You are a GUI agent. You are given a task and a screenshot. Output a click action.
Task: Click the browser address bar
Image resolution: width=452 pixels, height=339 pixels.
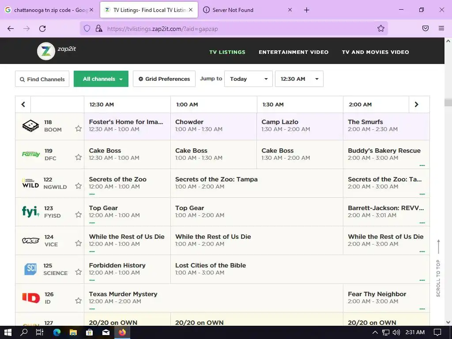click(x=234, y=29)
